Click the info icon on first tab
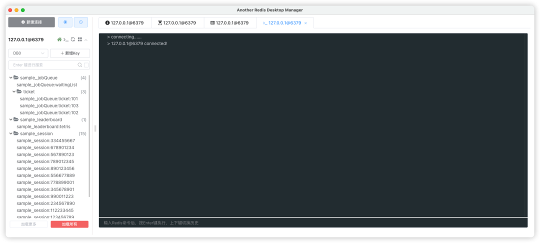This screenshot has width=540, height=243. point(107,23)
